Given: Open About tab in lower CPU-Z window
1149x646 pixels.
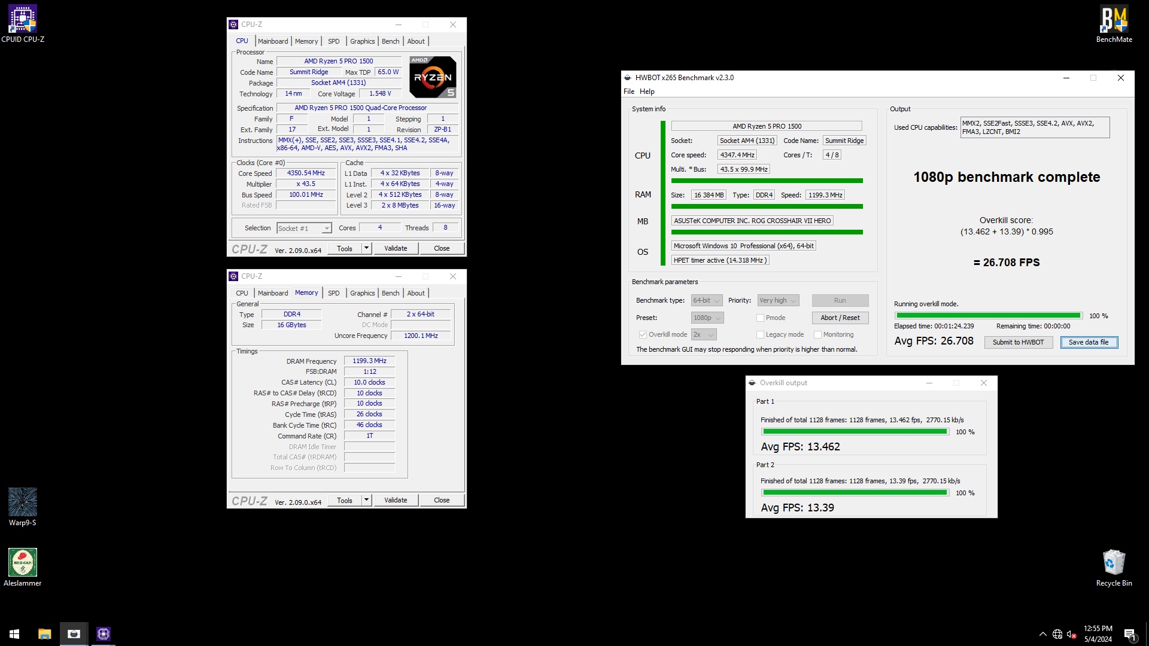Looking at the screenshot, I should [416, 293].
